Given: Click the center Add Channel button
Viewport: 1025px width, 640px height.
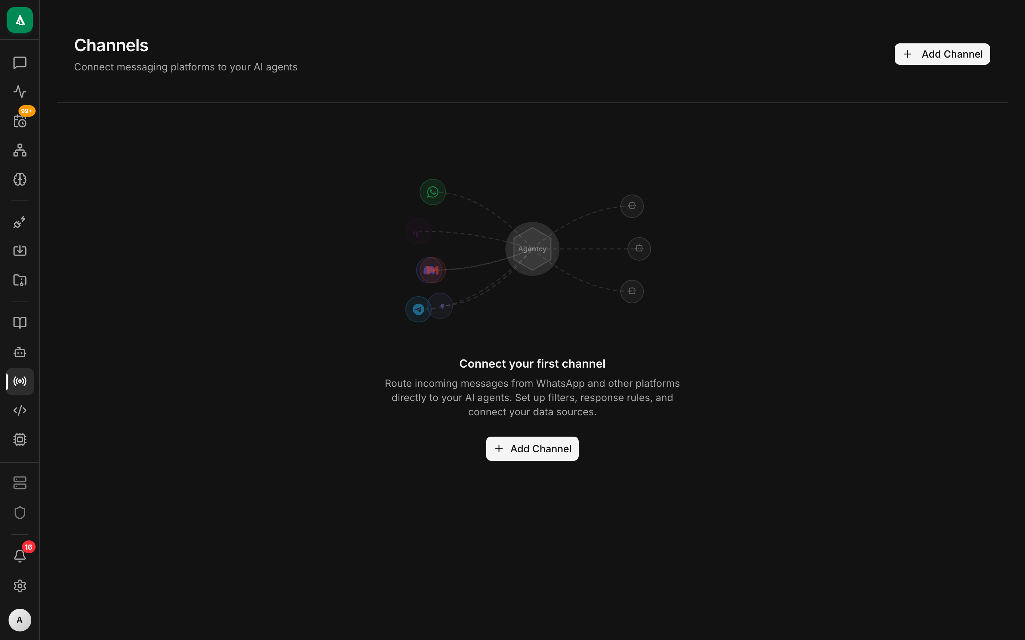Looking at the screenshot, I should (x=532, y=448).
